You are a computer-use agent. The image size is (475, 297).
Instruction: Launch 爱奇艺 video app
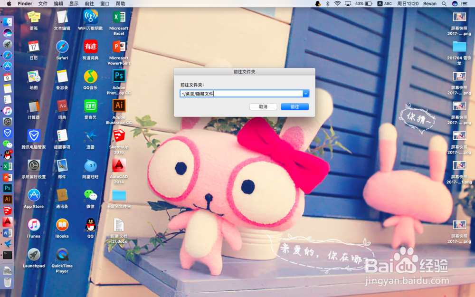tap(90, 106)
